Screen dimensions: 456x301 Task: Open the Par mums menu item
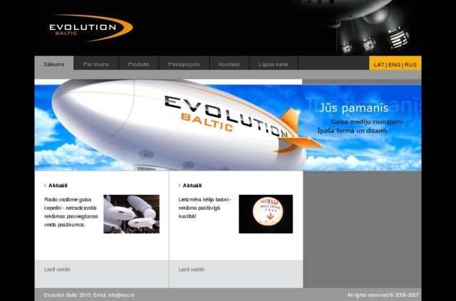coord(96,64)
